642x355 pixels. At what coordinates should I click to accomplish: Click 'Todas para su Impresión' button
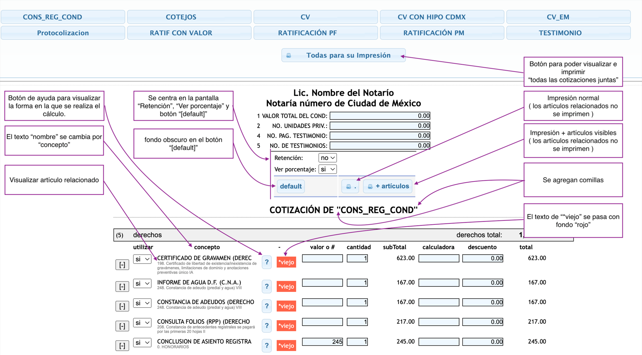coord(343,55)
